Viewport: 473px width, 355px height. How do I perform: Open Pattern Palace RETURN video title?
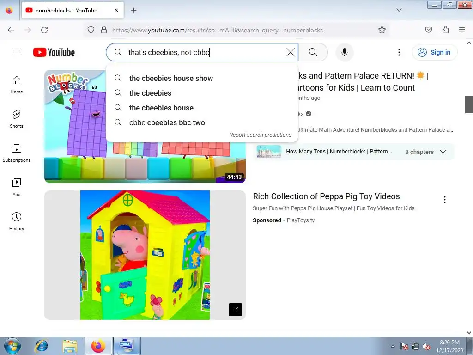tap(364, 81)
